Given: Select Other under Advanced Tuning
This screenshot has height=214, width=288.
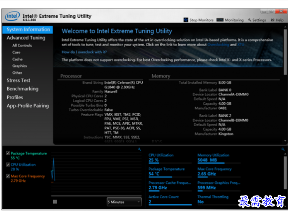Looking at the screenshot, I should pyautogui.click(x=17, y=73).
